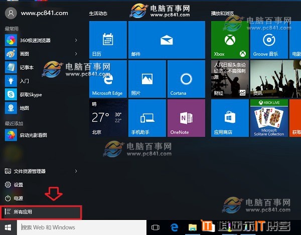Click the 电源 Power option
Viewport: 301px width, 235px height.
tap(14, 198)
